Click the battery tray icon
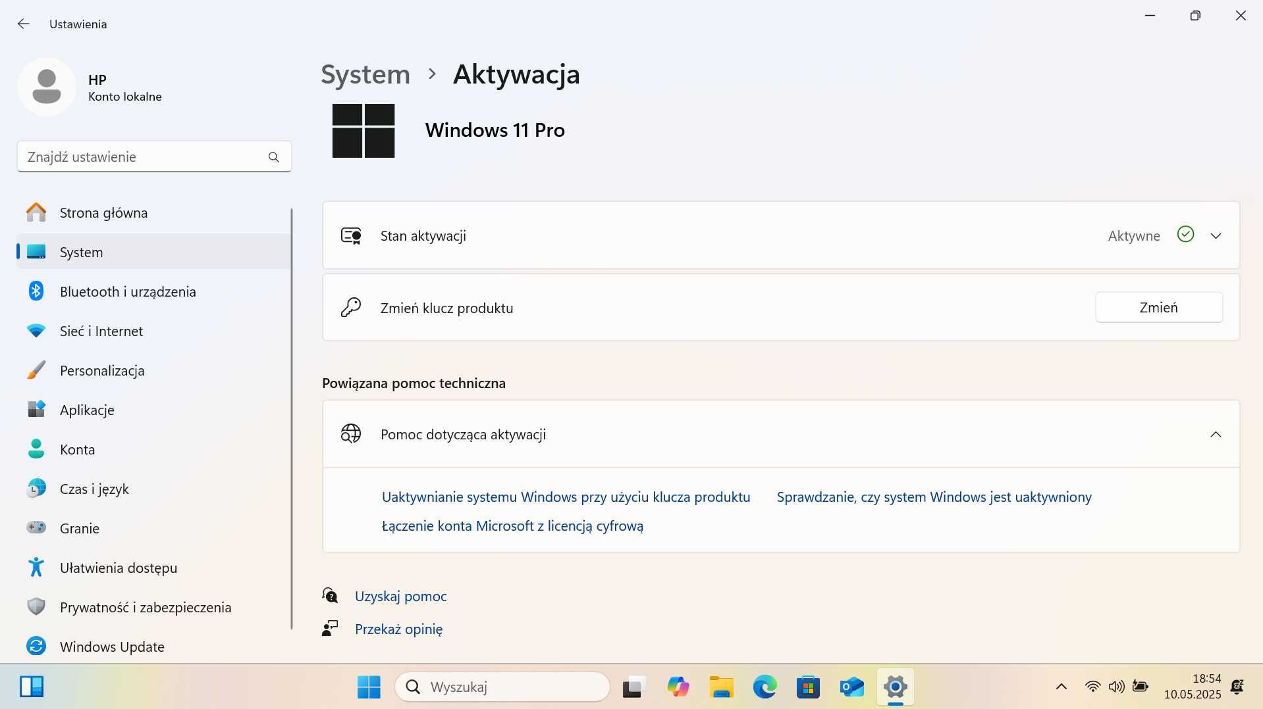 pyautogui.click(x=1140, y=687)
